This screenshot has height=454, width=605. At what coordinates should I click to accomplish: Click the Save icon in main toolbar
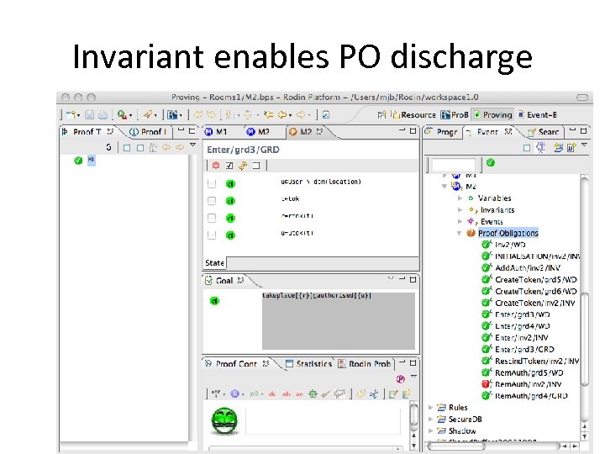click(x=90, y=114)
